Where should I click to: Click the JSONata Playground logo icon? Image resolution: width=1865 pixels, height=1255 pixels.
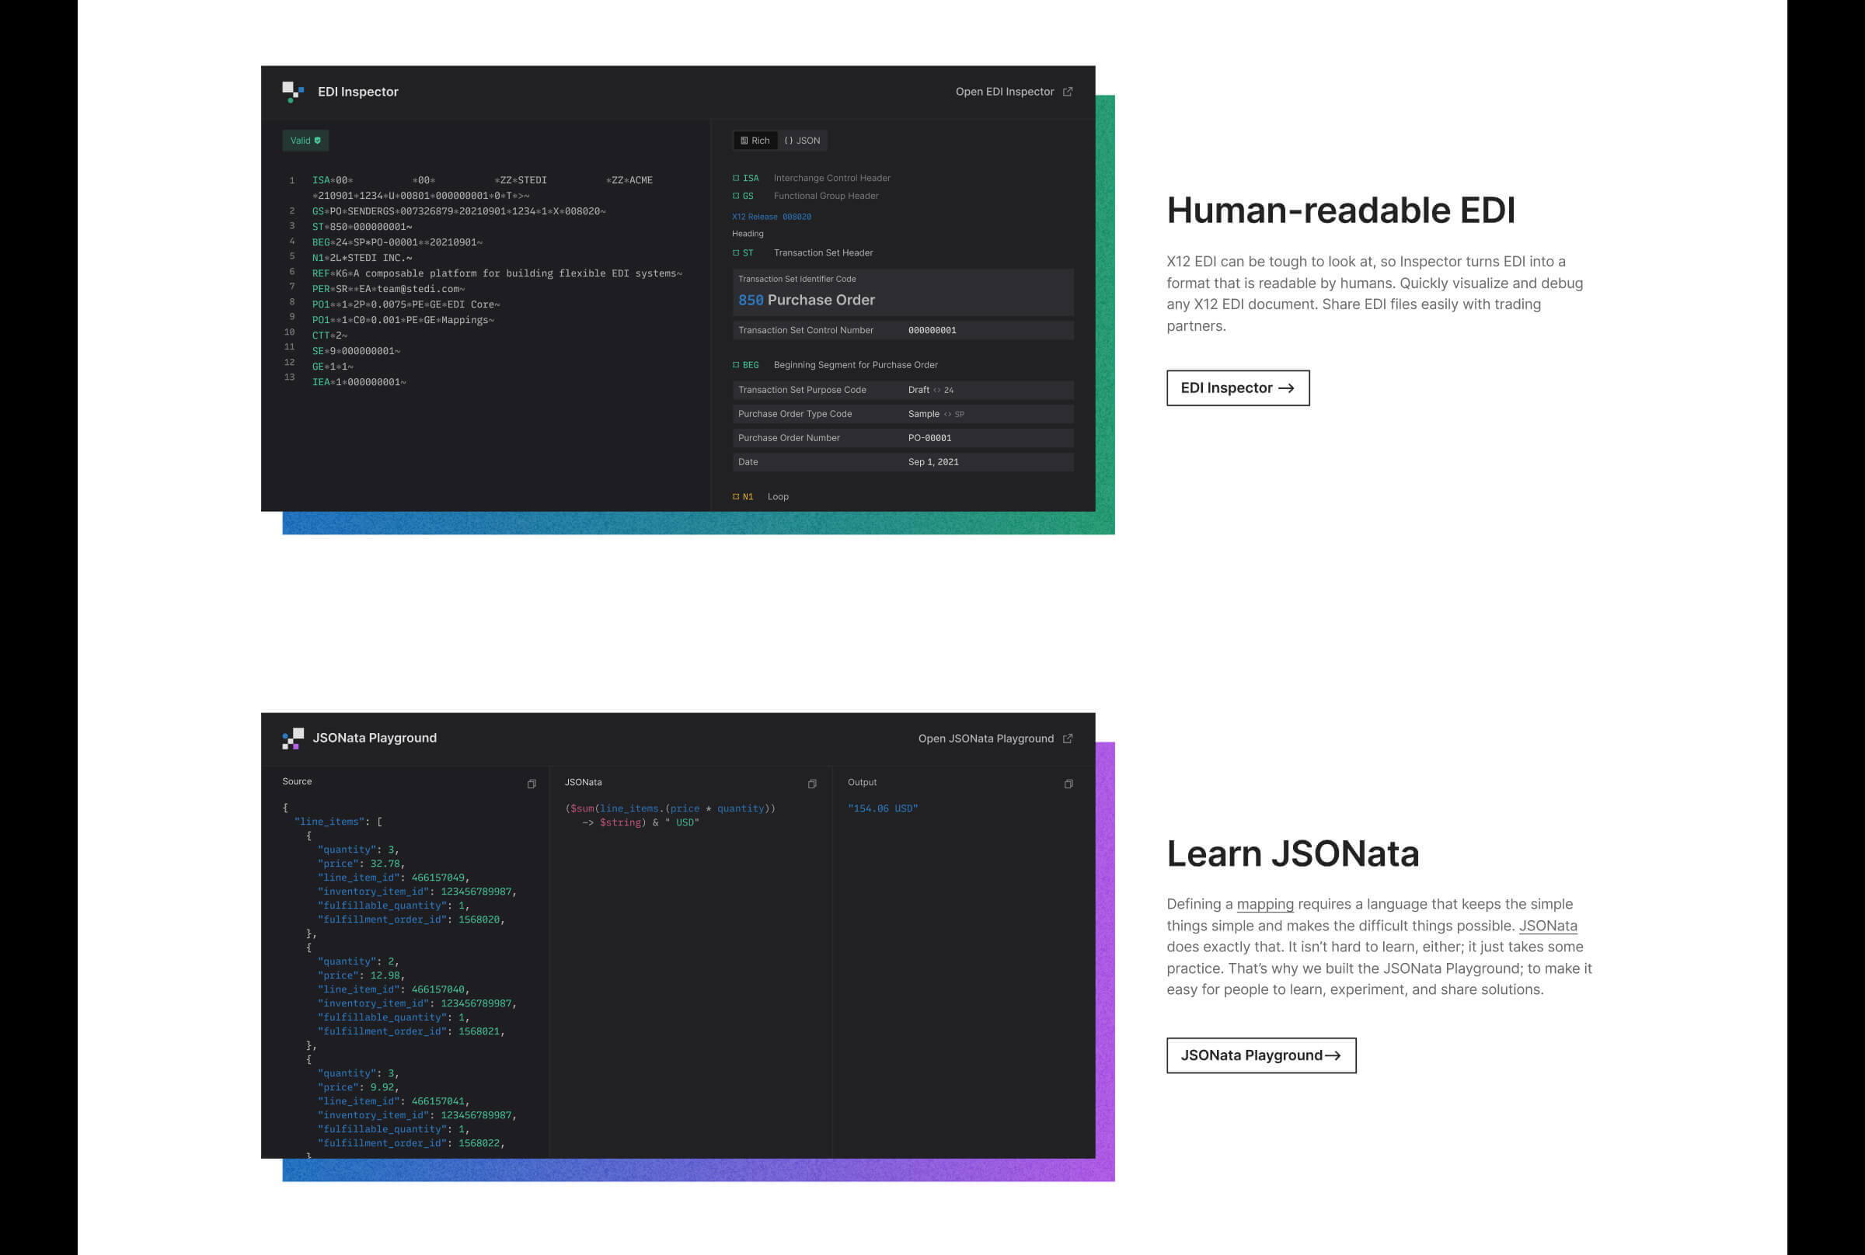click(x=293, y=738)
